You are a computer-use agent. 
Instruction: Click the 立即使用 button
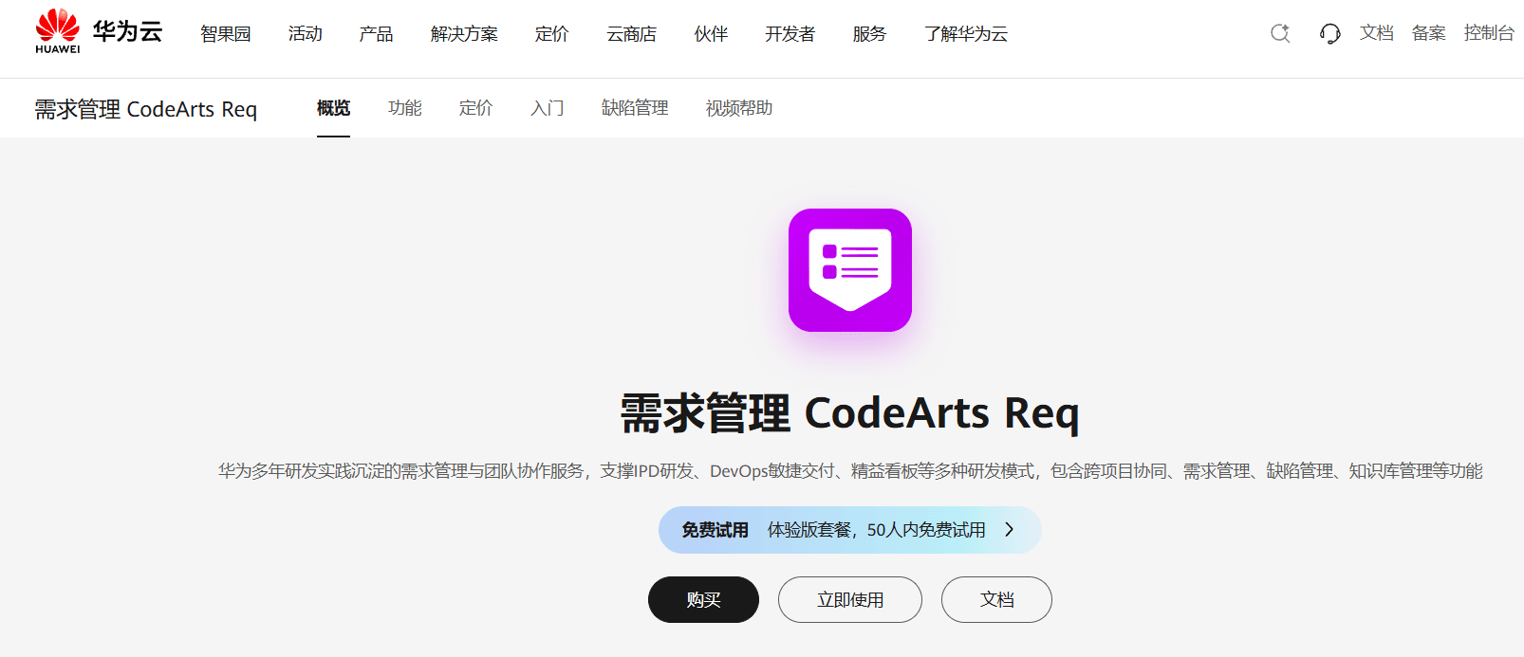[x=850, y=600]
